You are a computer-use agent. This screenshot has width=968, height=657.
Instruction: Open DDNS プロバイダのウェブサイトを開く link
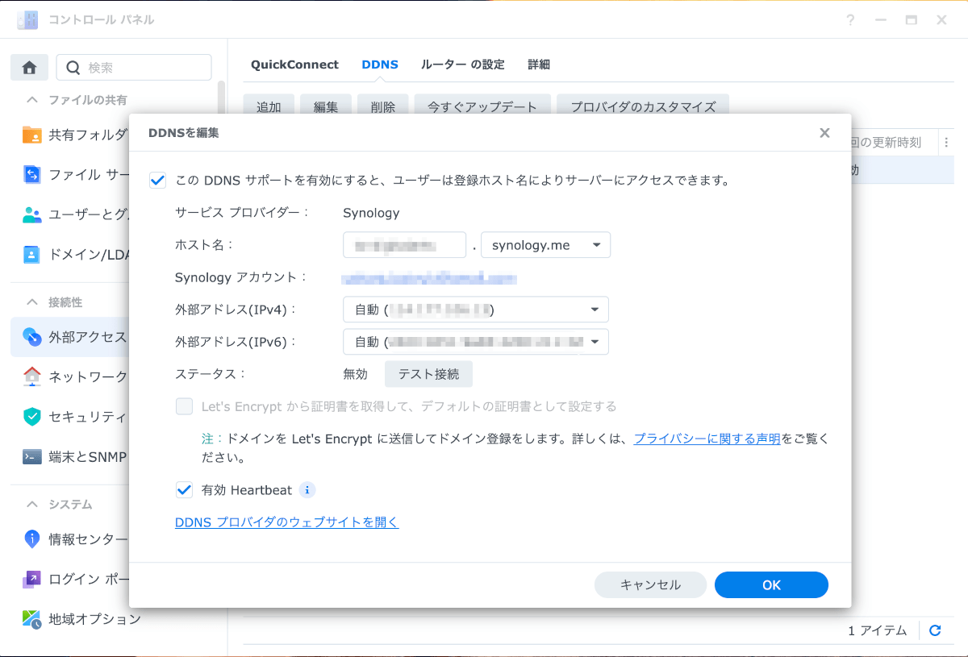[x=287, y=522]
